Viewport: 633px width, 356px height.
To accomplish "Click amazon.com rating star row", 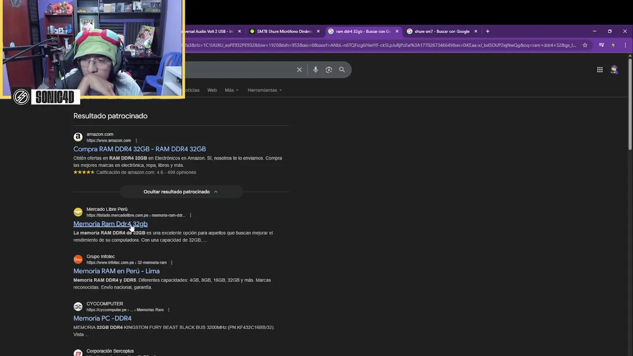I will click(x=84, y=173).
